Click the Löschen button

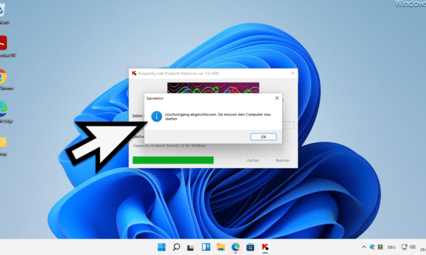point(253,160)
